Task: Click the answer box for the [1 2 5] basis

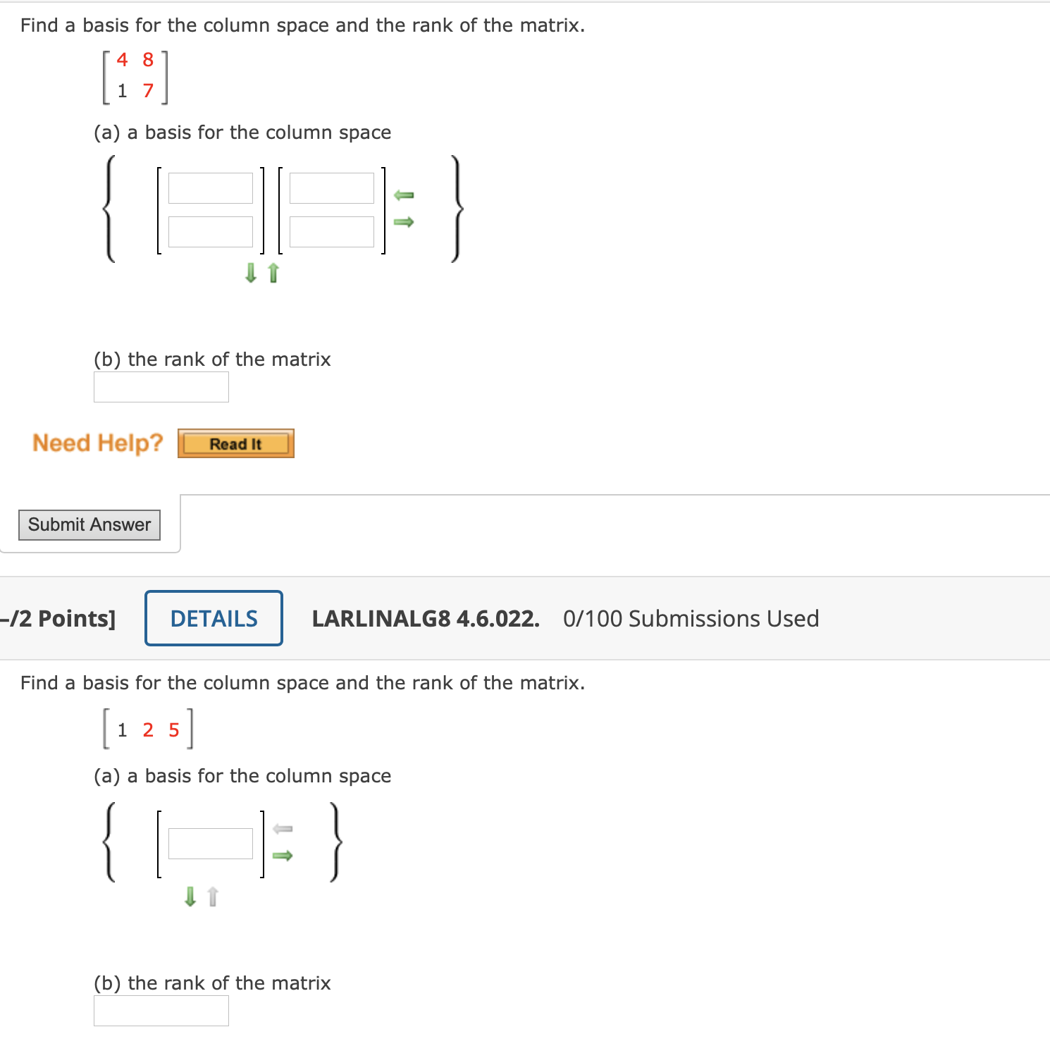Action: (x=211, y=843)
